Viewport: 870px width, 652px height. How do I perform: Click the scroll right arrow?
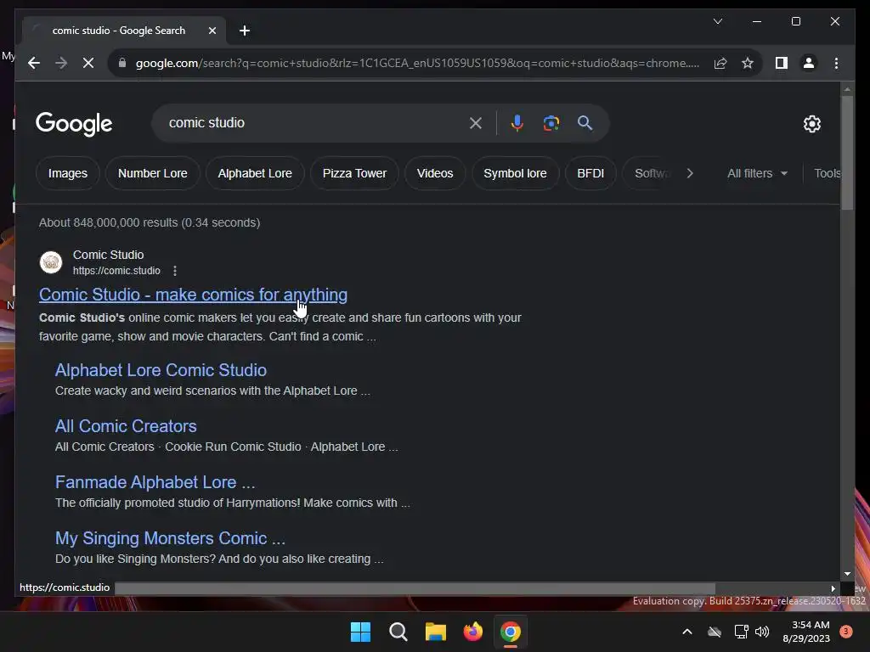[x=833, y=588]
